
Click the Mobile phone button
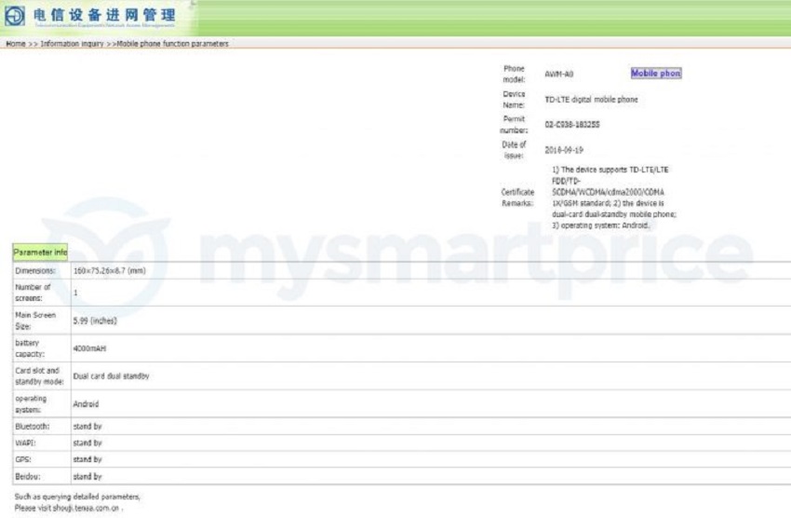(656, 74)
